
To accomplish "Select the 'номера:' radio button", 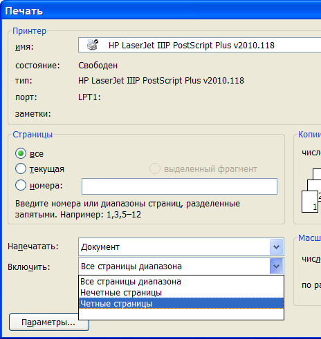I will coord(21,185).
